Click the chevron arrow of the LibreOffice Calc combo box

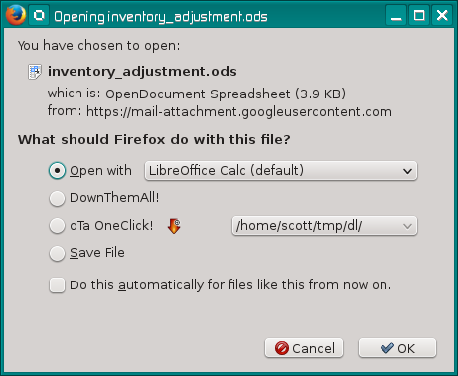(x=407, y=171)
